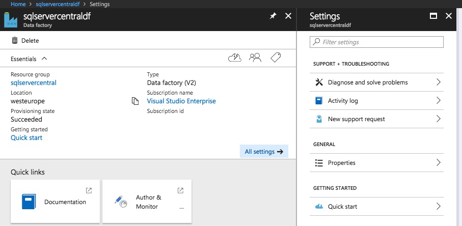Click the Filter settings search field
The height and width of the screenshot is (226, 462).
coord(377,42)
